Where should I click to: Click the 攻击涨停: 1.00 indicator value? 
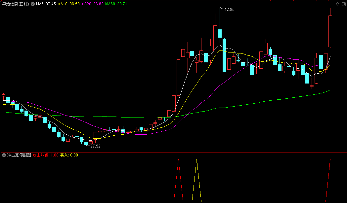[x=46, y=155]
